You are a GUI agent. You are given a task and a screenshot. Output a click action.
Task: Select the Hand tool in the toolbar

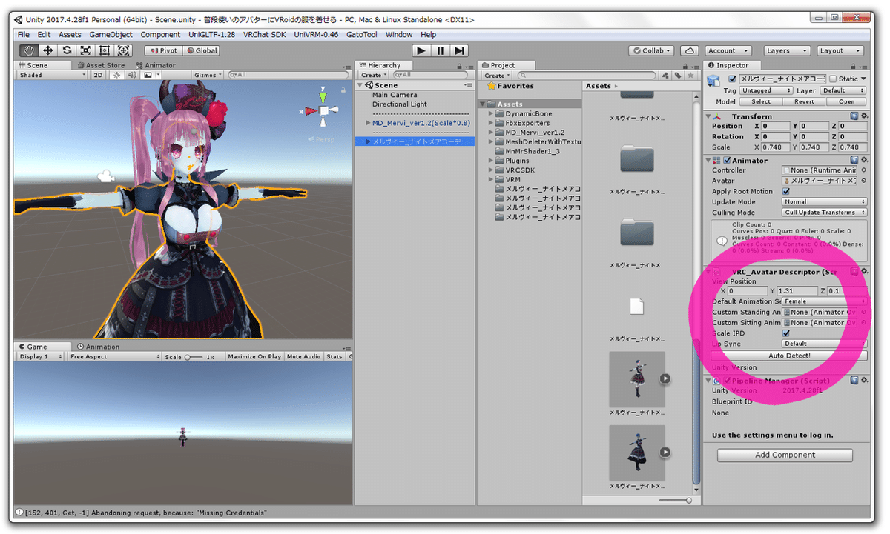tap(29, 50)
